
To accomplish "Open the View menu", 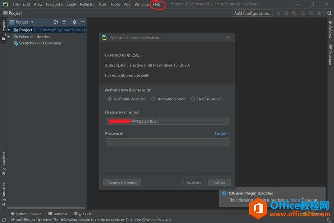I will coord(38,4).
